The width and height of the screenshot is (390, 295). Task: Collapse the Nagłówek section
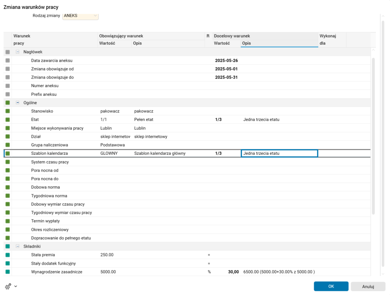(18, 52)
